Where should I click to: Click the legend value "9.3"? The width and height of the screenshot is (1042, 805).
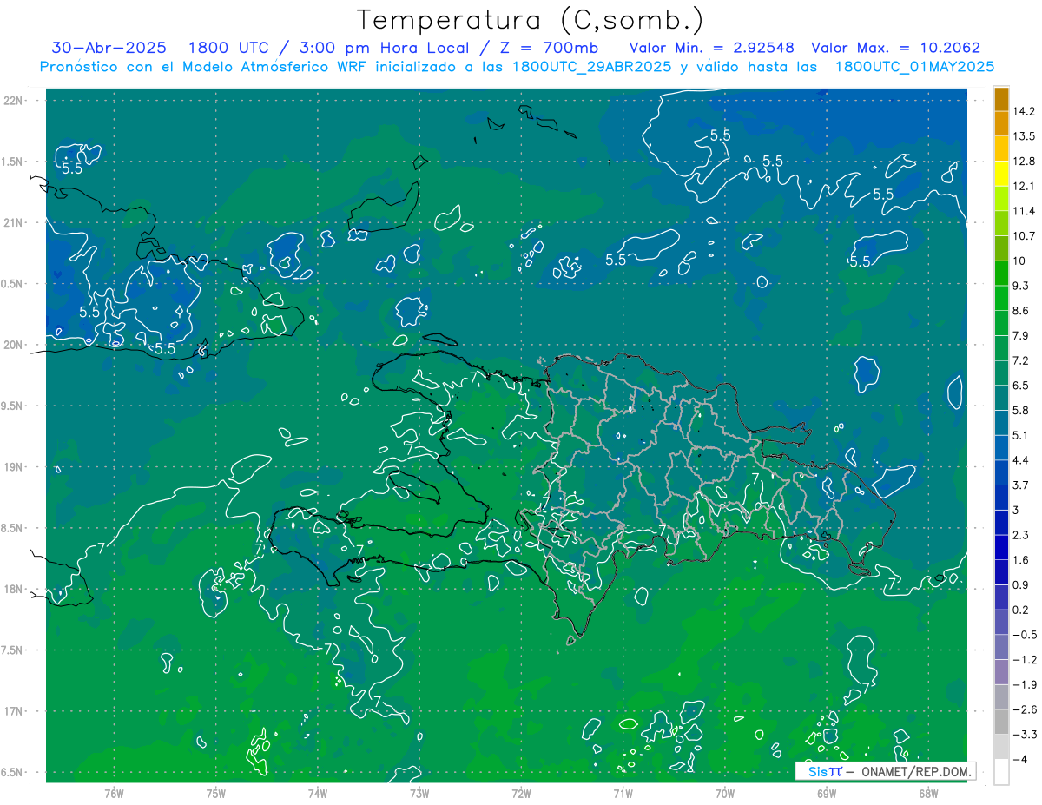[1020, 286]
